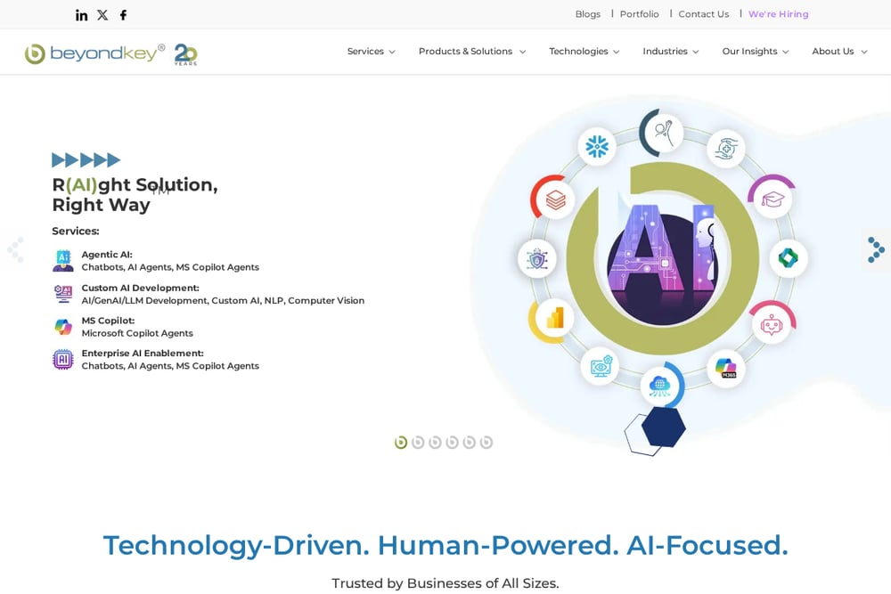Expand the Technologies chevron
Image resolution: width=891 pixels, height=594 pixels.
[x=616, y=52]
